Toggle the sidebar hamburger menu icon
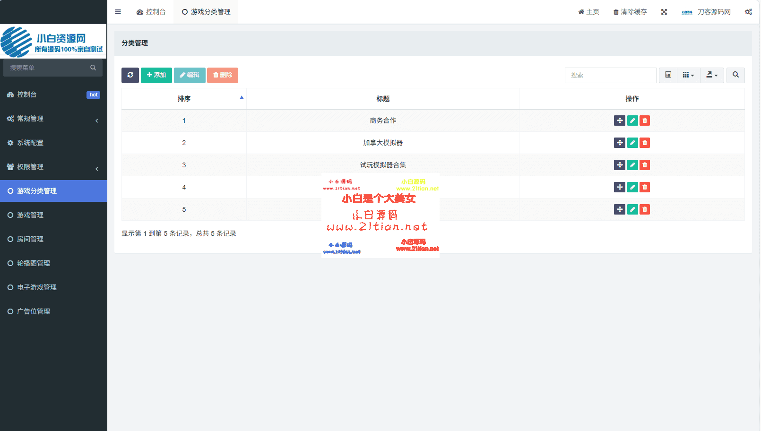The height and width of the screenshot is (431, 761). pyautogui.click(x=118, y=12)
